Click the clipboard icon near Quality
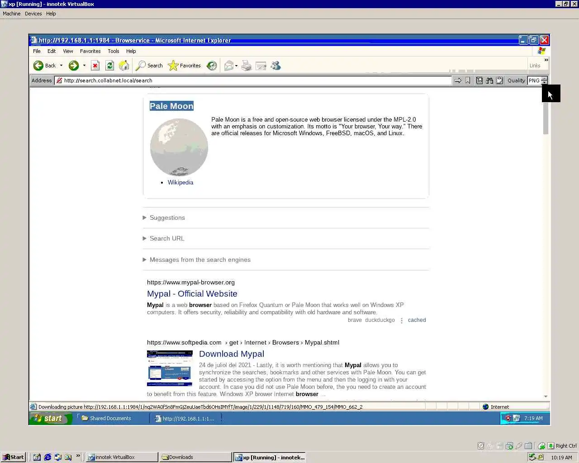The height and width of the screenshot is (463, 579). coord(499,80)
